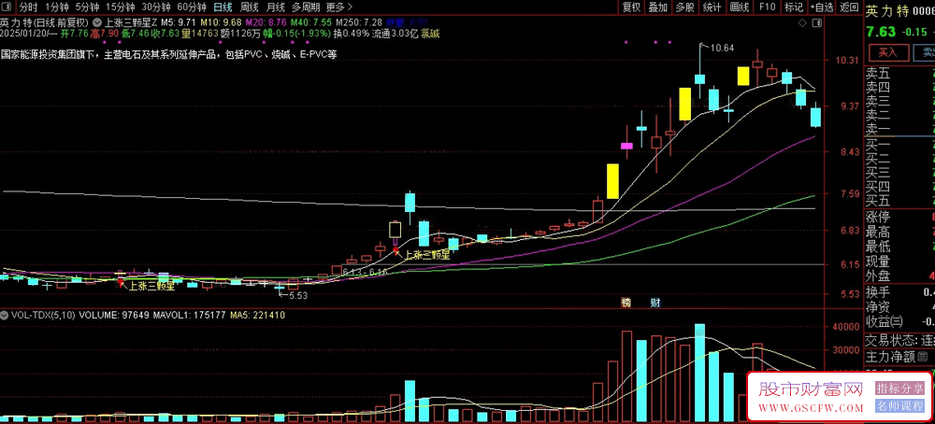The height and width of the screenshot is (424, 935).
Task: Click the 10.64 high price label
Action: (x=721, y=48)
